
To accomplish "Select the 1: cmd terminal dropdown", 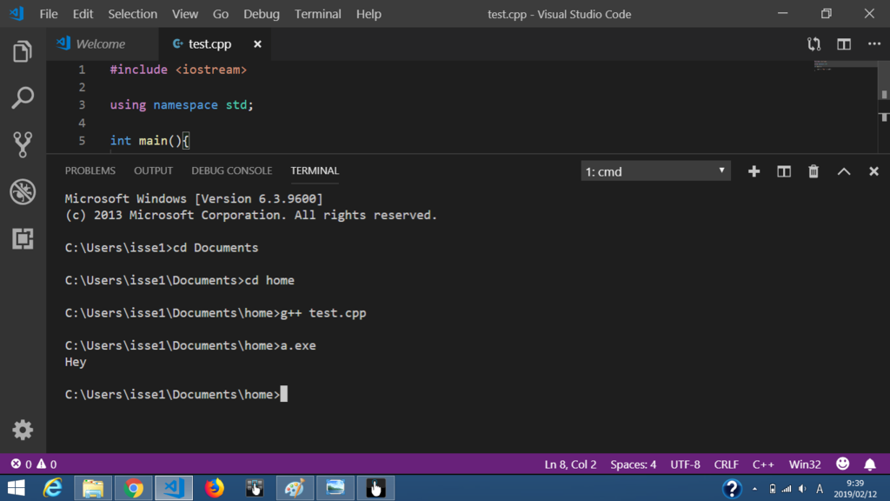I will point(655,171).
